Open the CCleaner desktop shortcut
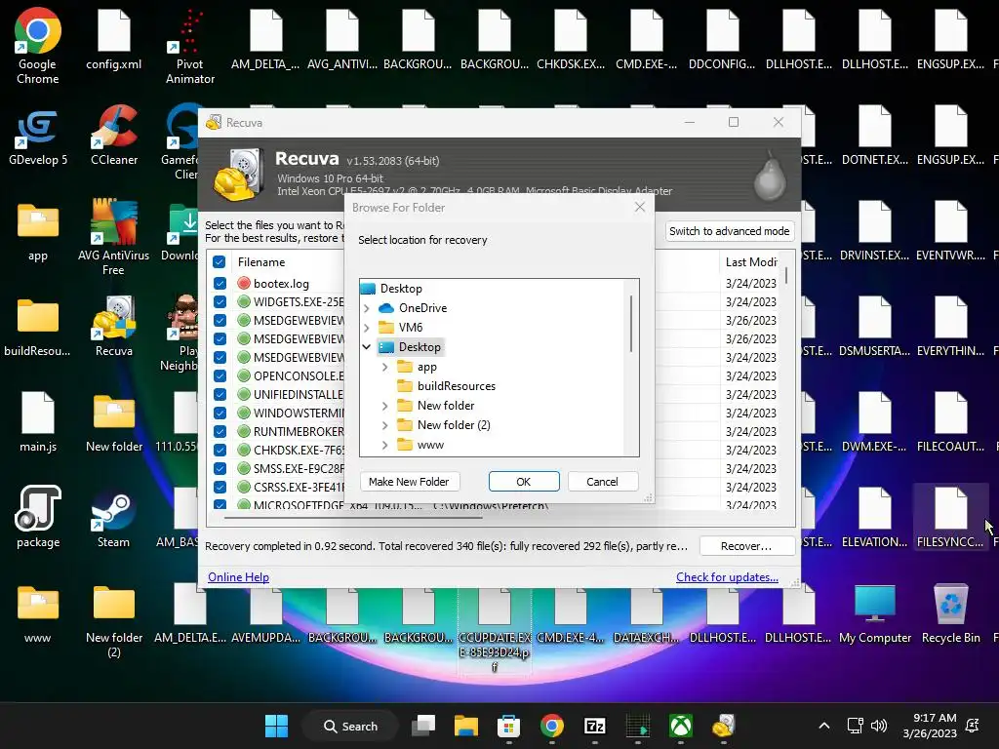 click(114, 137)
